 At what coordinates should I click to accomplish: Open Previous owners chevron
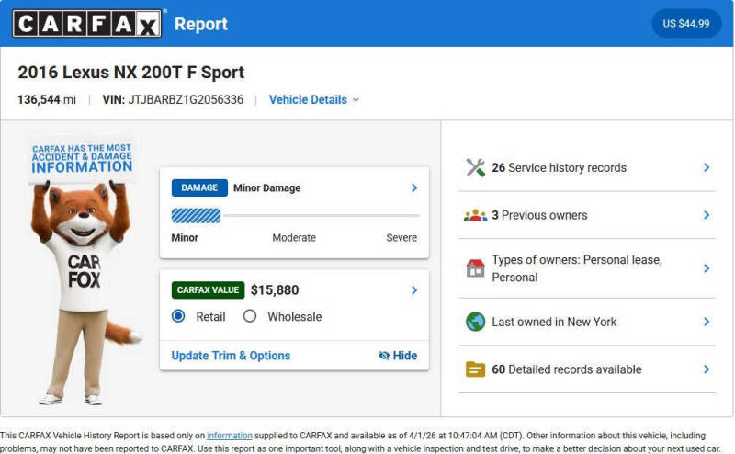point(707,215)
